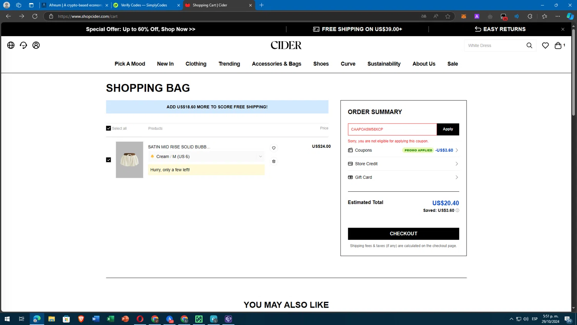
Task: Click the browser refresh button
Action: pyautogui.click(x=35, y=16)
